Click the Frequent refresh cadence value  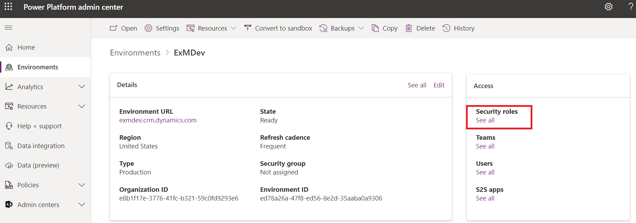(x=273, y=146)
